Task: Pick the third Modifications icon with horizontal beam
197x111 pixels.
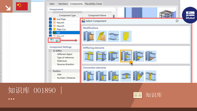Action: [114, 36]
